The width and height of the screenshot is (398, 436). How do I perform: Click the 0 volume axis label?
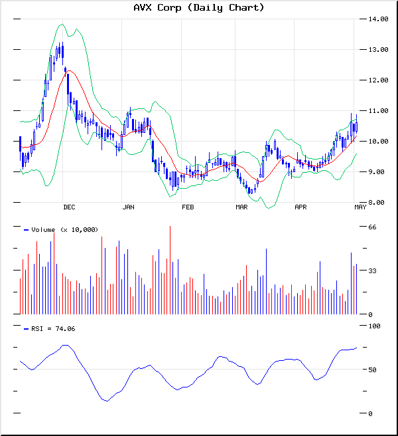point(370,314)
